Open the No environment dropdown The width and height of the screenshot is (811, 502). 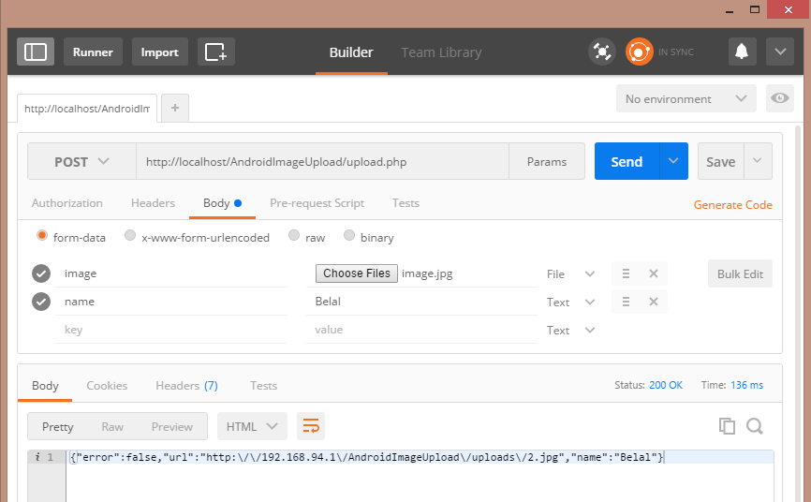(x=686, y=98)
